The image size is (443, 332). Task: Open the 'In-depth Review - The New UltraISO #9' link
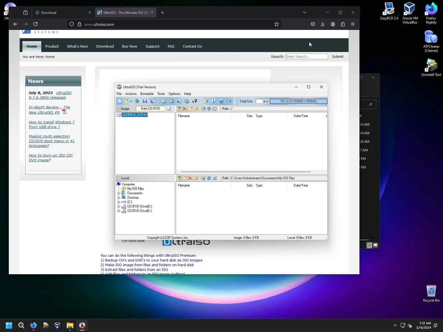click(x=49, y=110)
